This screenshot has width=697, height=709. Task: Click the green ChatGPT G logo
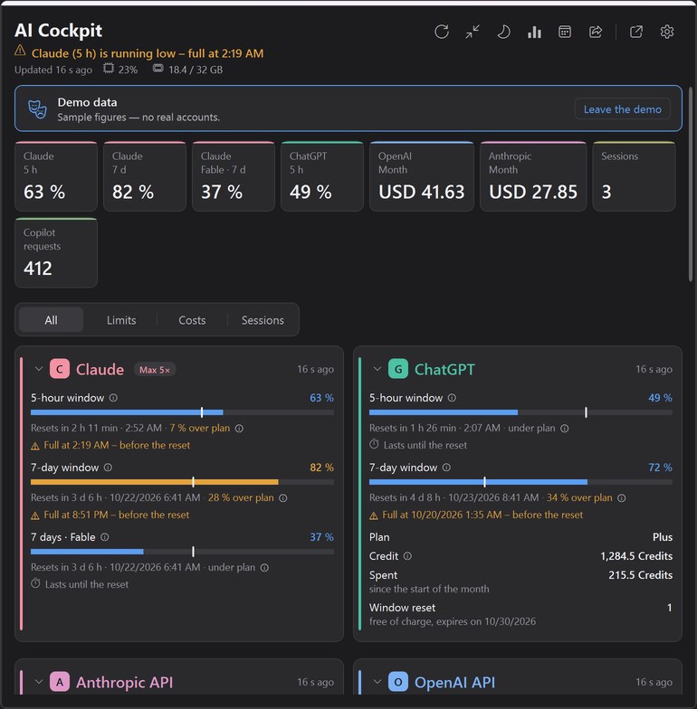(398, 369)
